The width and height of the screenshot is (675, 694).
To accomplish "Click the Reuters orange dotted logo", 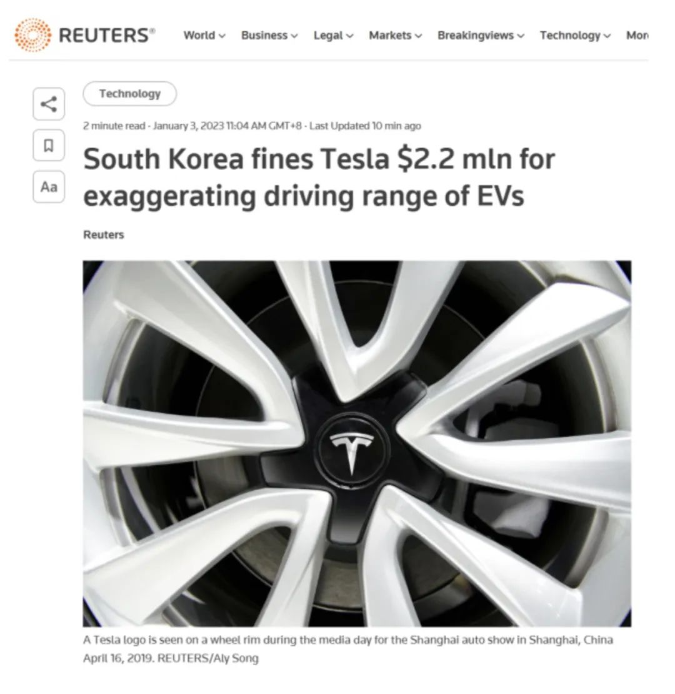I will (x=32, y=35).
